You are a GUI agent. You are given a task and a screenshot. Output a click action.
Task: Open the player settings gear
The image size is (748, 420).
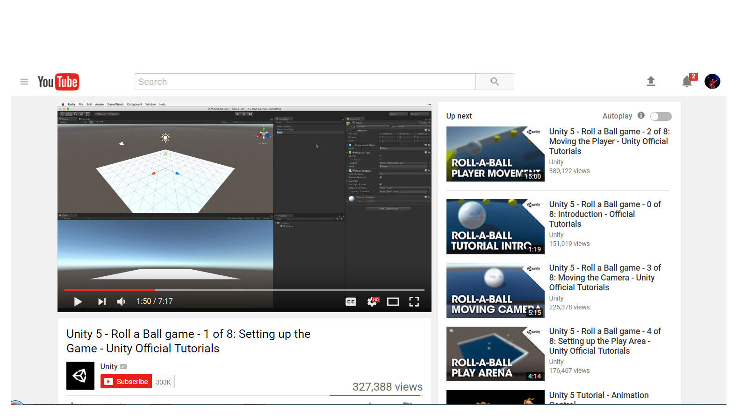tap(373, 301)
